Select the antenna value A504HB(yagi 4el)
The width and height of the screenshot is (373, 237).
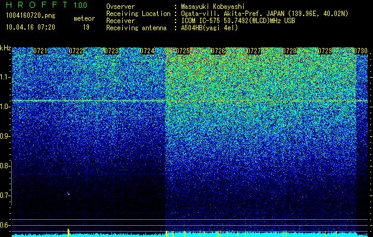coord(209,28)
